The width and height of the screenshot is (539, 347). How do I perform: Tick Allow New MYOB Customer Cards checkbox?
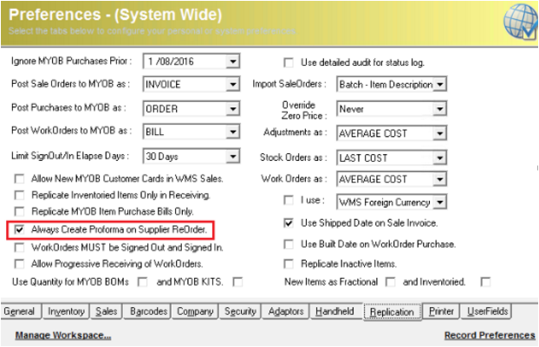click(x=19, y=179)
